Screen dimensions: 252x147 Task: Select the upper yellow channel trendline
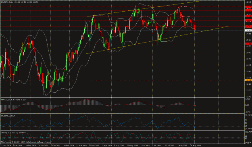pos(144,9)
